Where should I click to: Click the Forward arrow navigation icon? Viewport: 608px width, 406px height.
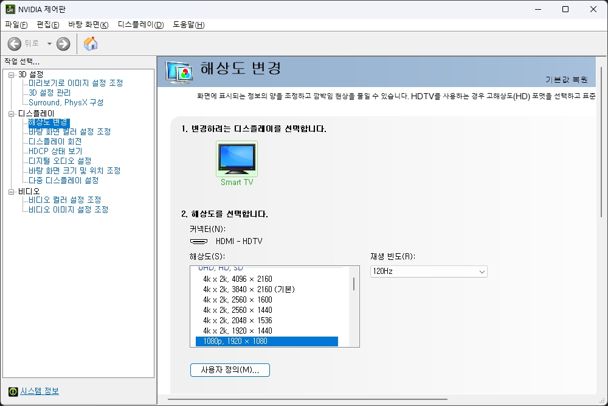63,43
